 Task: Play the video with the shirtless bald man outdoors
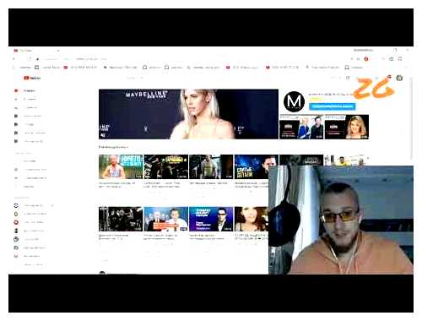[121, 166]
